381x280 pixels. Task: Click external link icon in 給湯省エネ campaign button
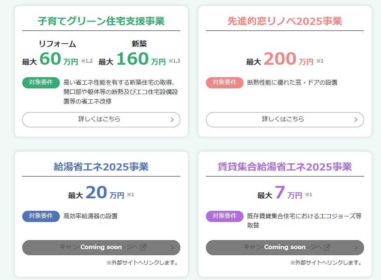[x=143, y=247]
